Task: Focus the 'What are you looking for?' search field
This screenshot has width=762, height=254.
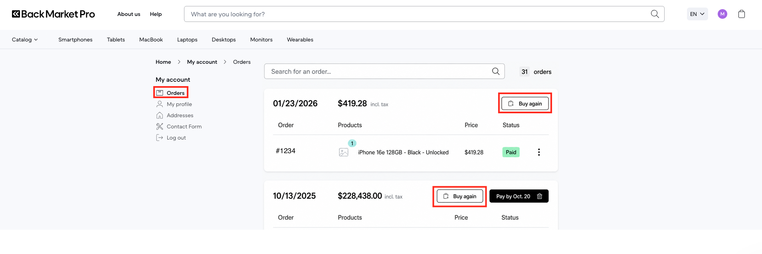Action: pyautogui.click(x=424, y=14)
